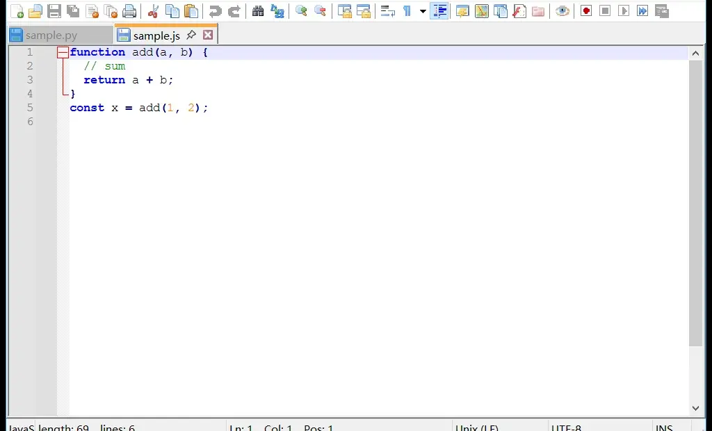Click the 'INS' status bar indicator

point(664,428)
